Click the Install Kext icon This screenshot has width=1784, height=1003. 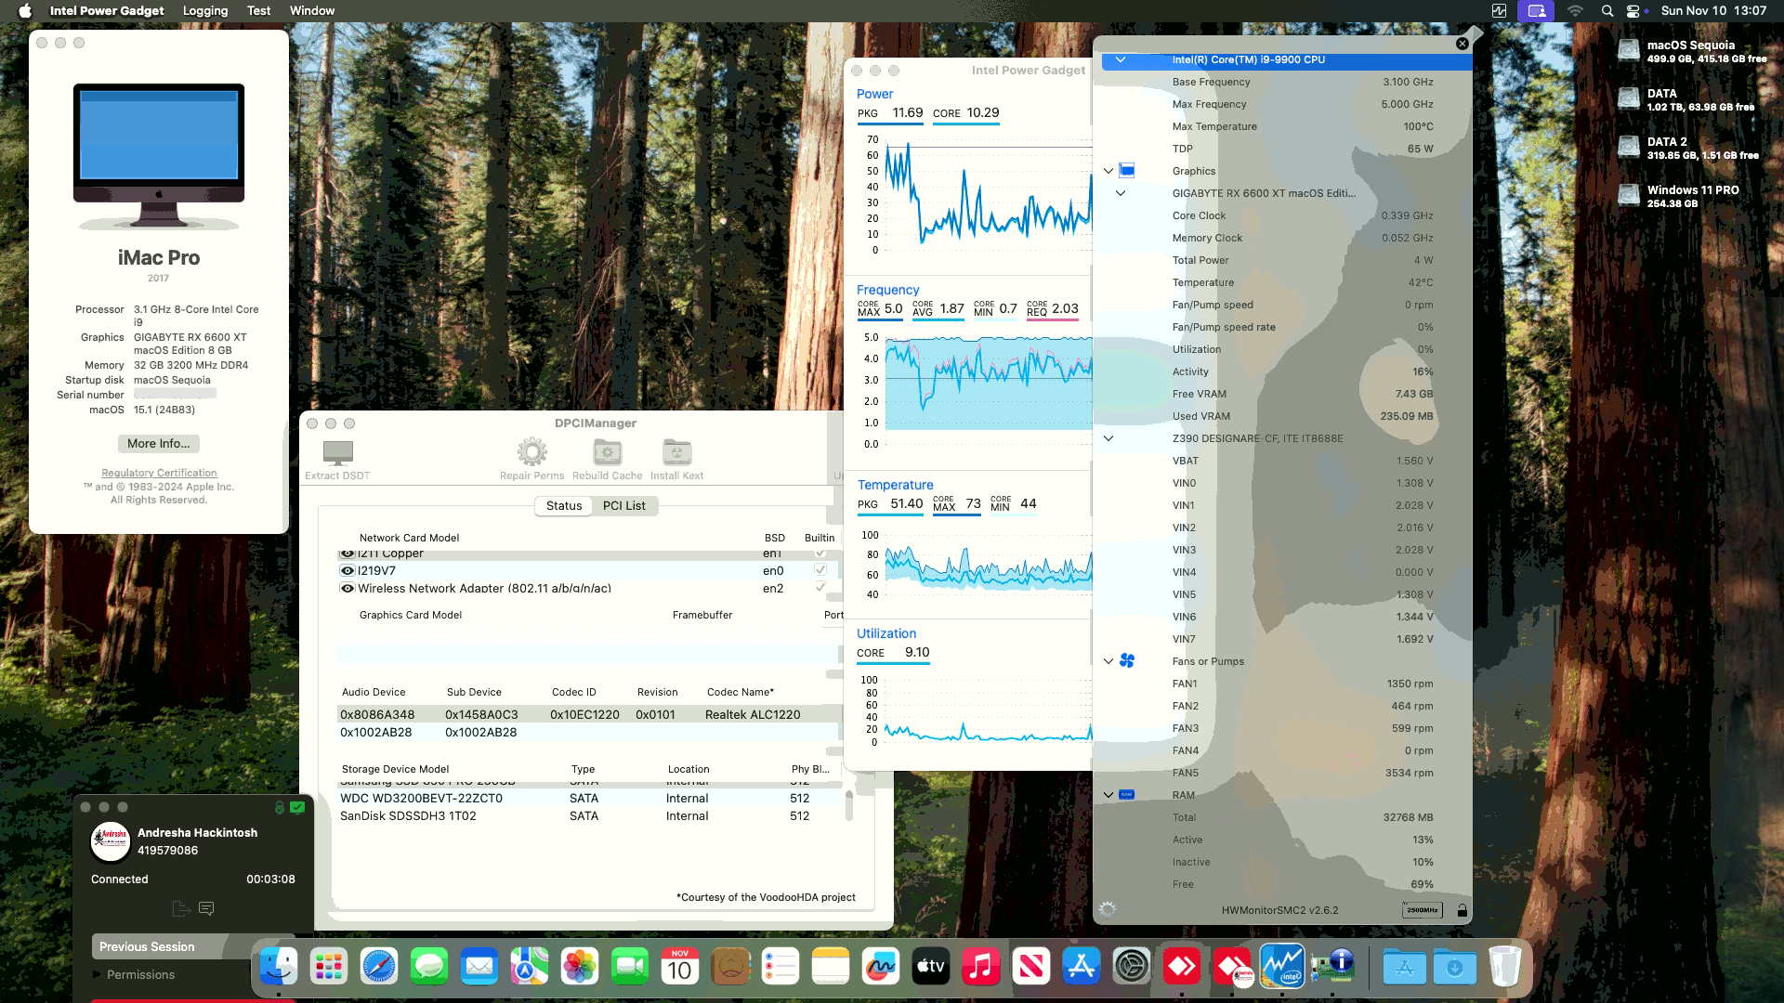click(x=676, y=452)
